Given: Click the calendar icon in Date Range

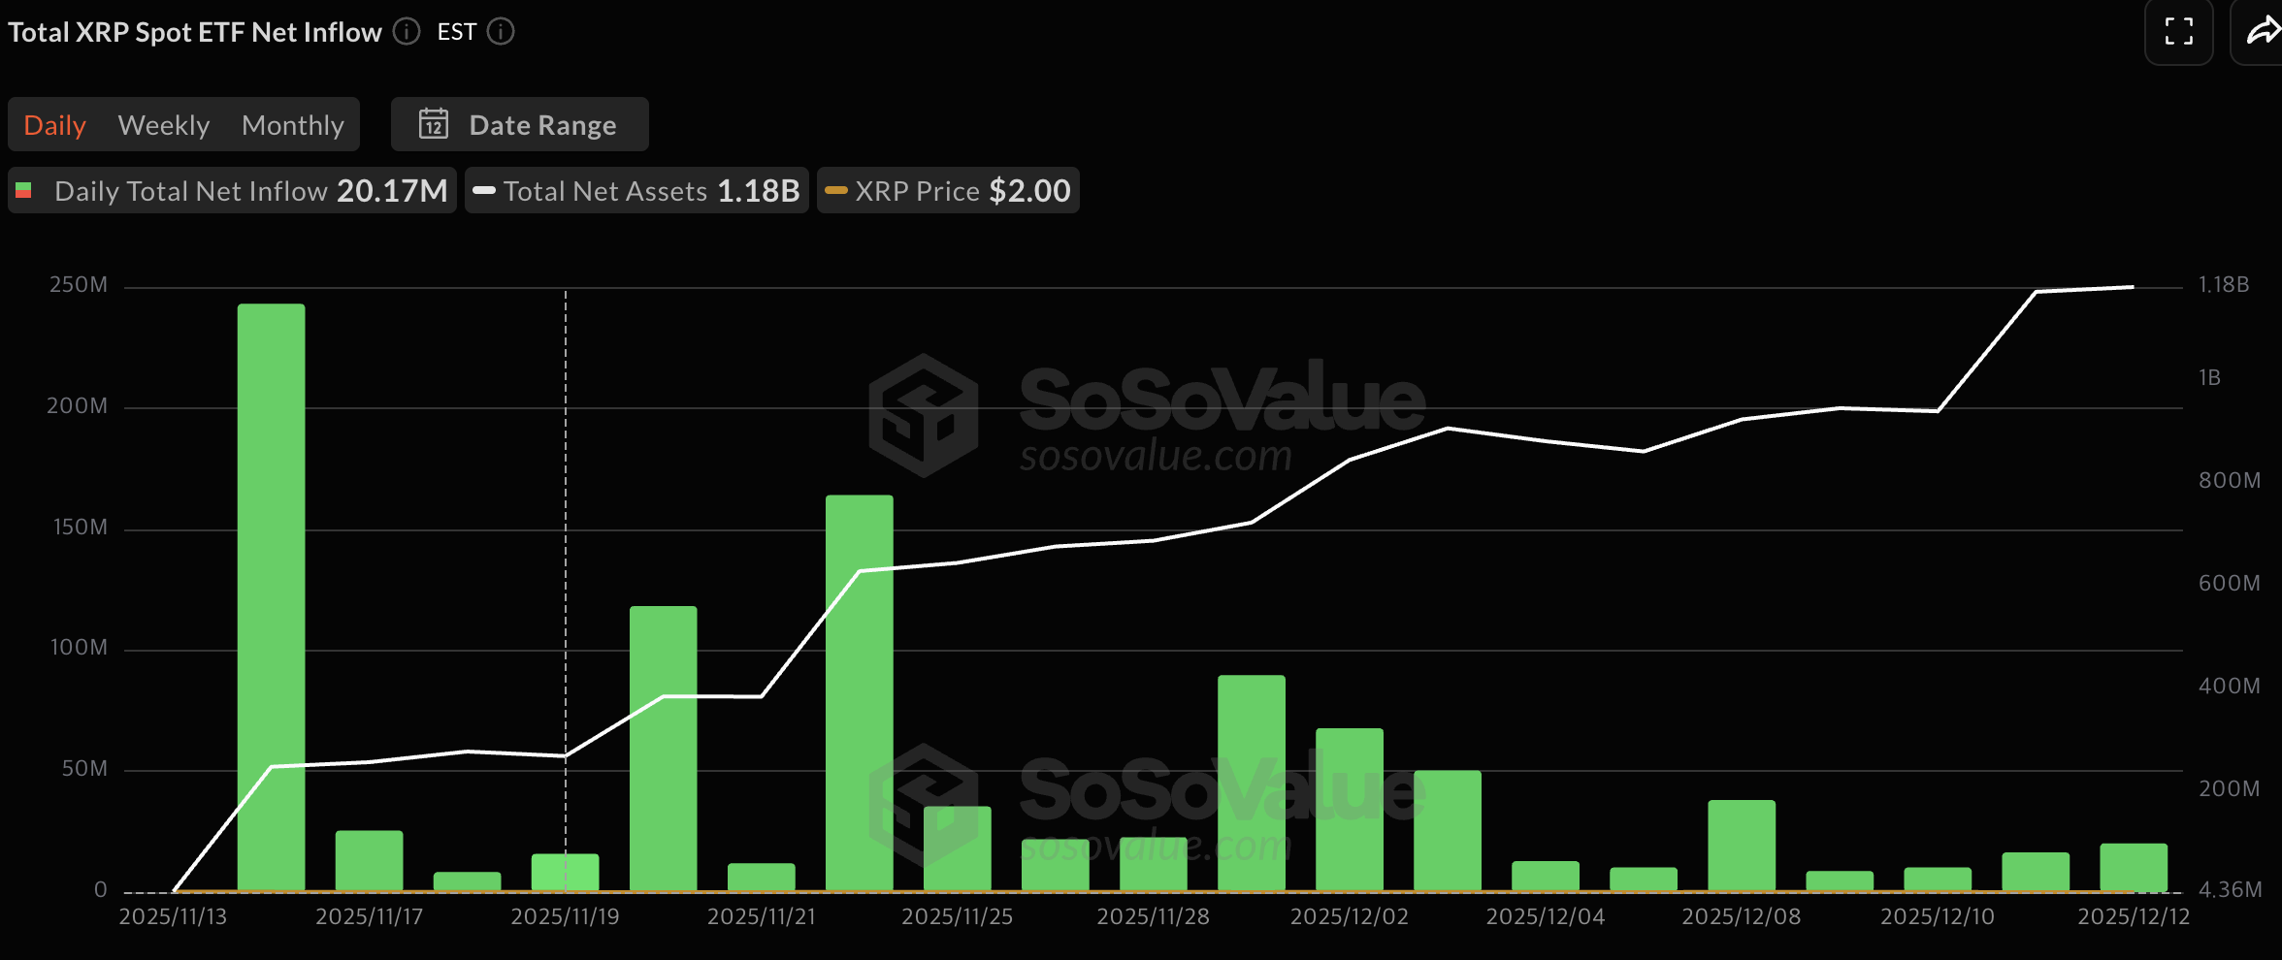Looking at the screenshot, I should pos(433,124).
